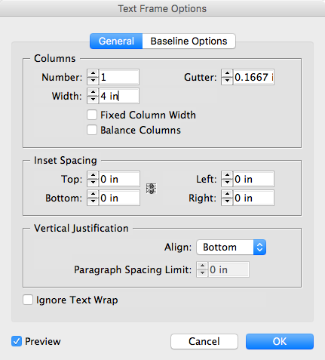Click the Left inset input field
This screenshot has height=360, width=325.
253,179
